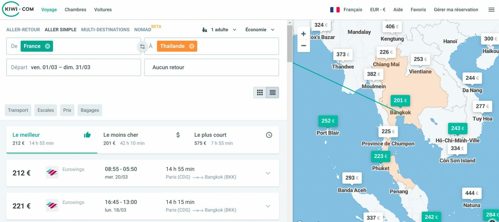Image resolution: width=499 pixels, height=222 pixels.
Task: Expand the 221 € Eurowings flight details
Action: (x=268, y=206)
